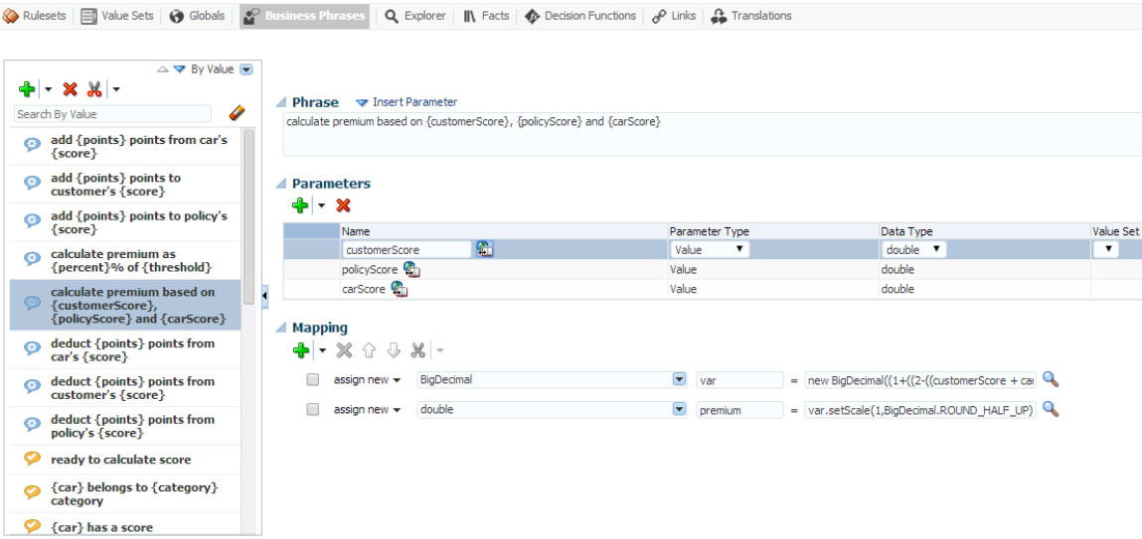Open the add parameter dropdown arrow
Image resolution: width=1142 pixels, height=539 pixels.
tap(321, 205)
